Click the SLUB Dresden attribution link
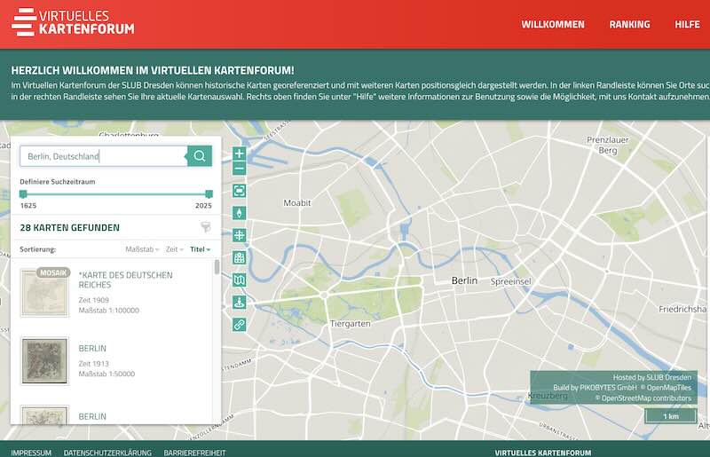The image size is (710, 457). coord(669,377)
